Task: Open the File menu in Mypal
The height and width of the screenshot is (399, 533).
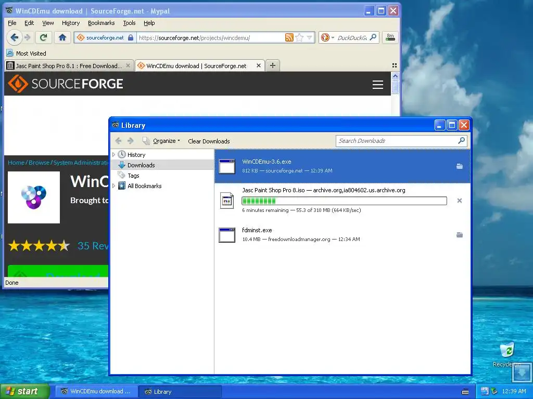Action: click(12, 23)
